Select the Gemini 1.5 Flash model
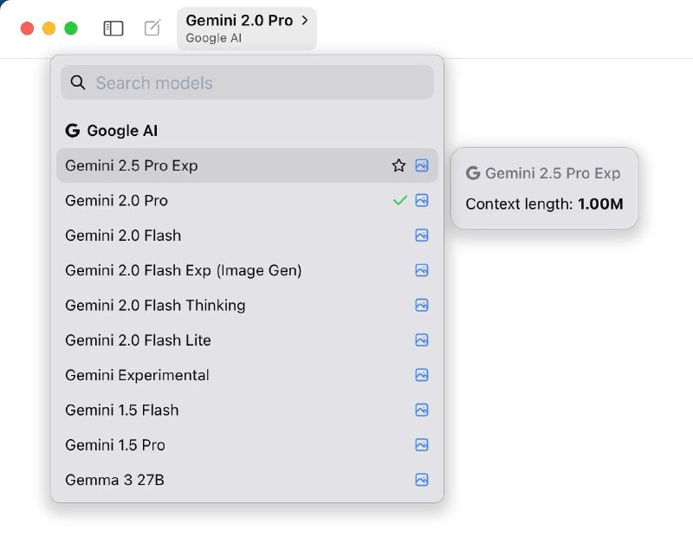 coord(247,410)
